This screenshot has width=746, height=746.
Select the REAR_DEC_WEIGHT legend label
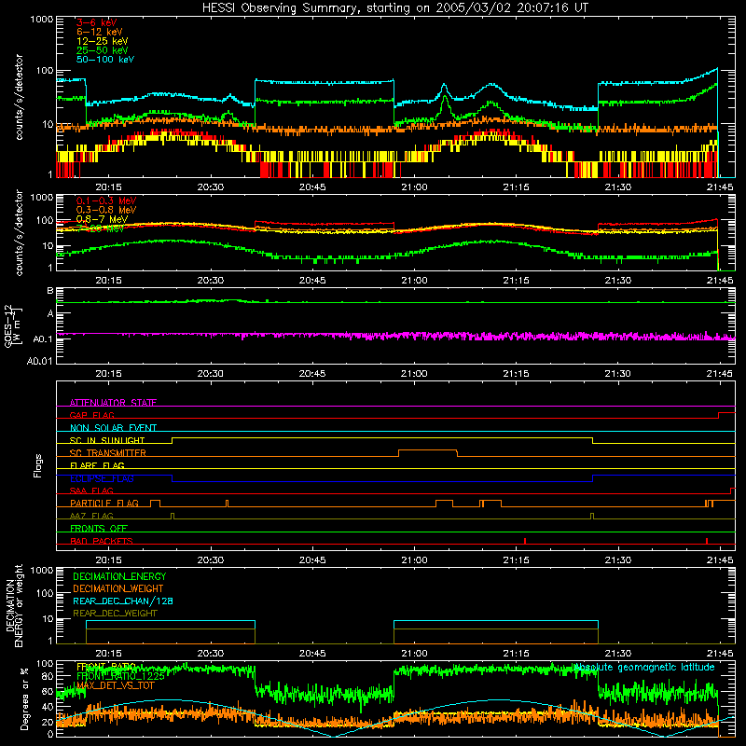point(115,614)
